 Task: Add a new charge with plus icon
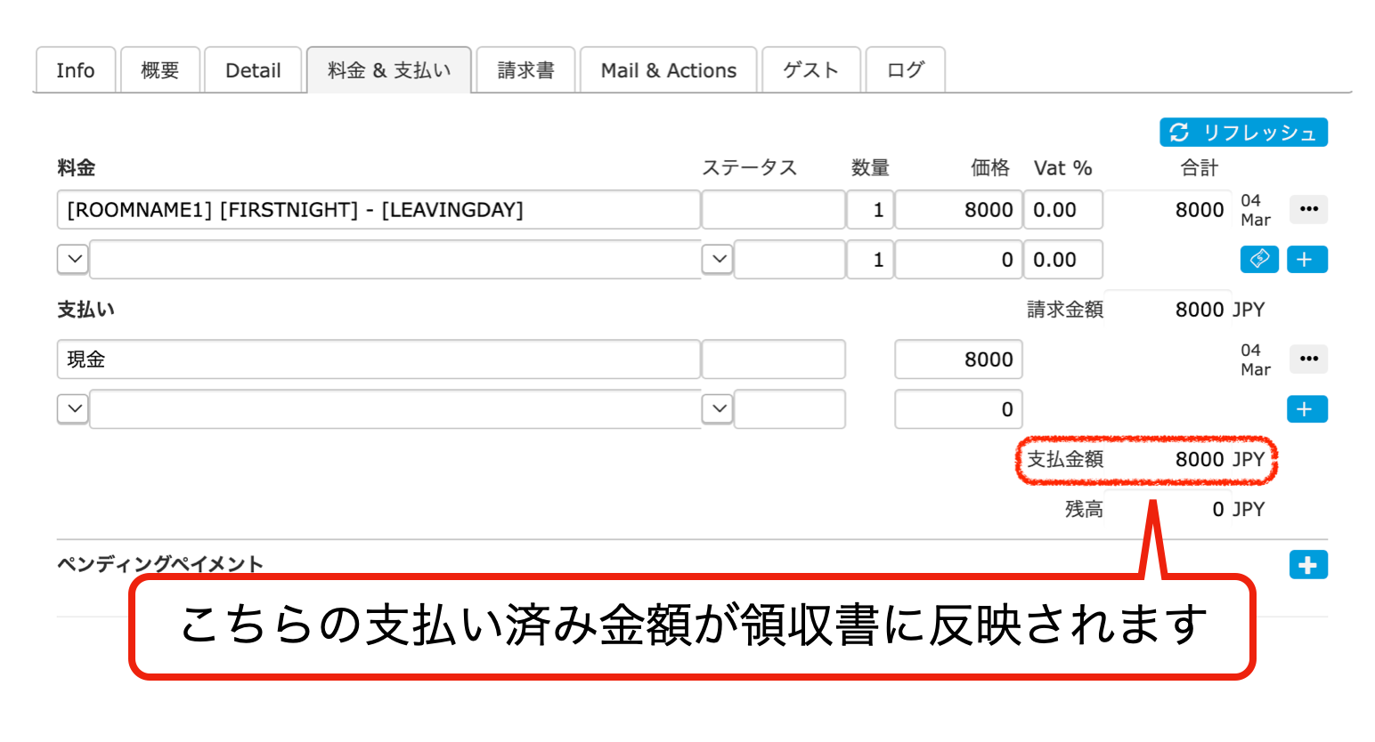click(x=1306, y=260)
